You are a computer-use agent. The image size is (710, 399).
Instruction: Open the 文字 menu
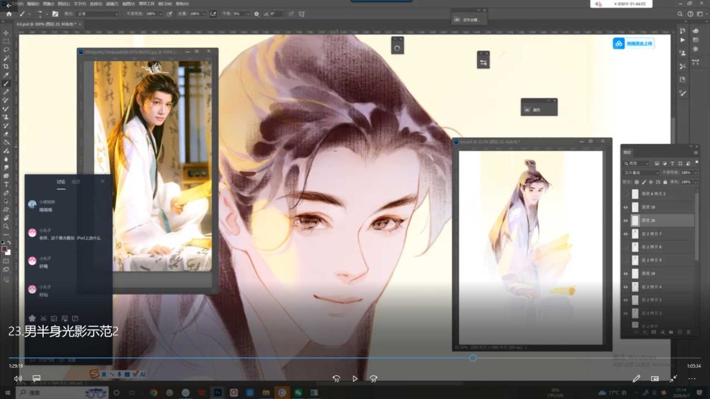coord(80,3)
